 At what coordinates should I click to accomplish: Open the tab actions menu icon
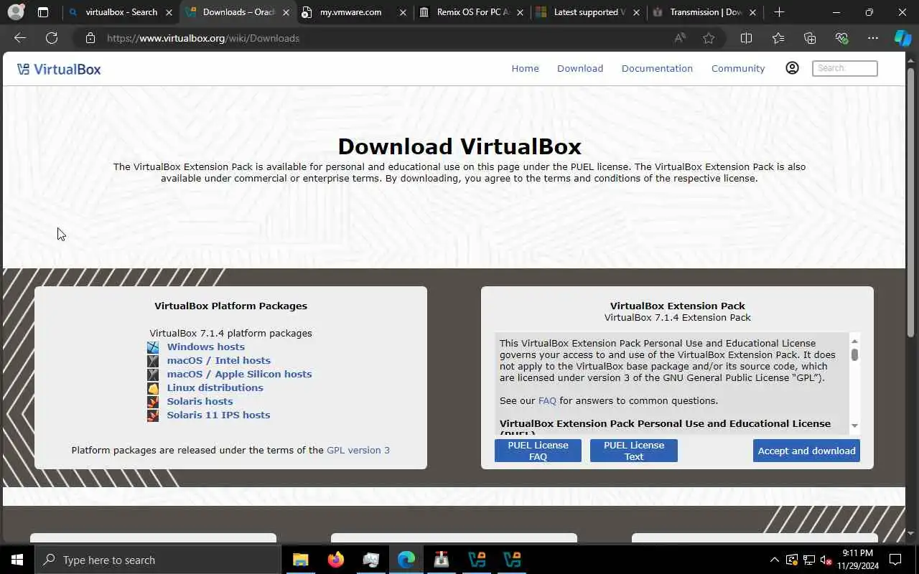[x=43, y=12]
